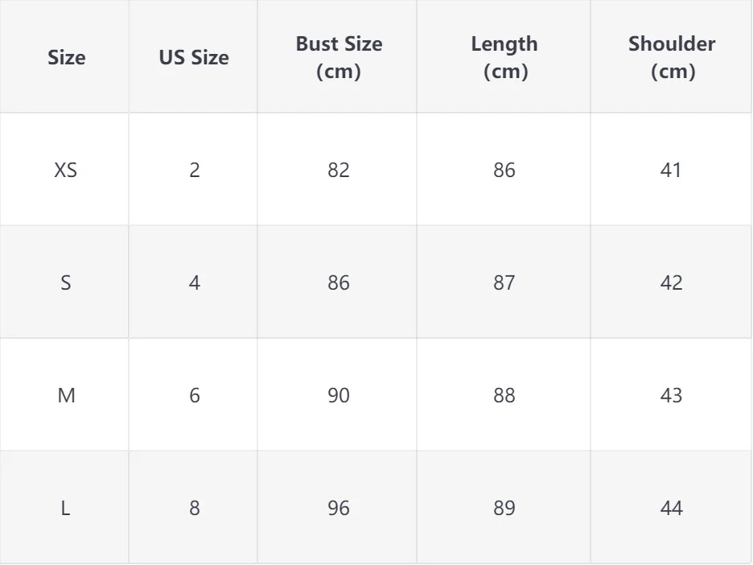Select US size 6 cell
The width and height of the screenshot is (753, 565).
194,395
